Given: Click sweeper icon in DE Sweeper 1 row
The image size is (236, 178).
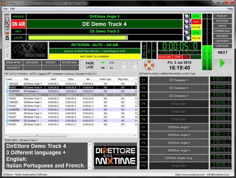Looking at the screenshot, I should [x=7, y=121].
